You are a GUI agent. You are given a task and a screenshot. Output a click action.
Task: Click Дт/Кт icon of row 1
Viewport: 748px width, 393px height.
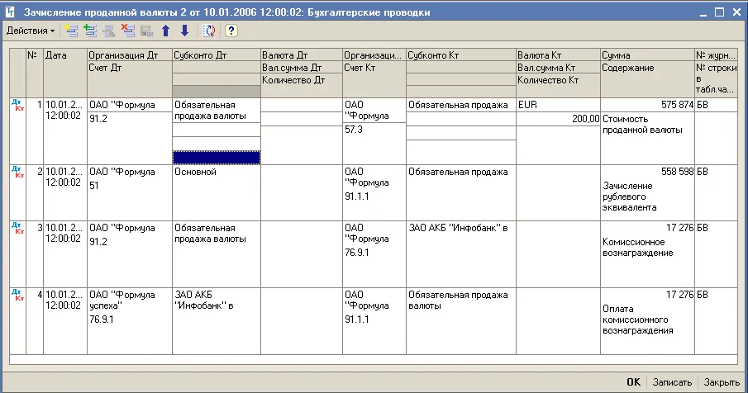point(17,106)
